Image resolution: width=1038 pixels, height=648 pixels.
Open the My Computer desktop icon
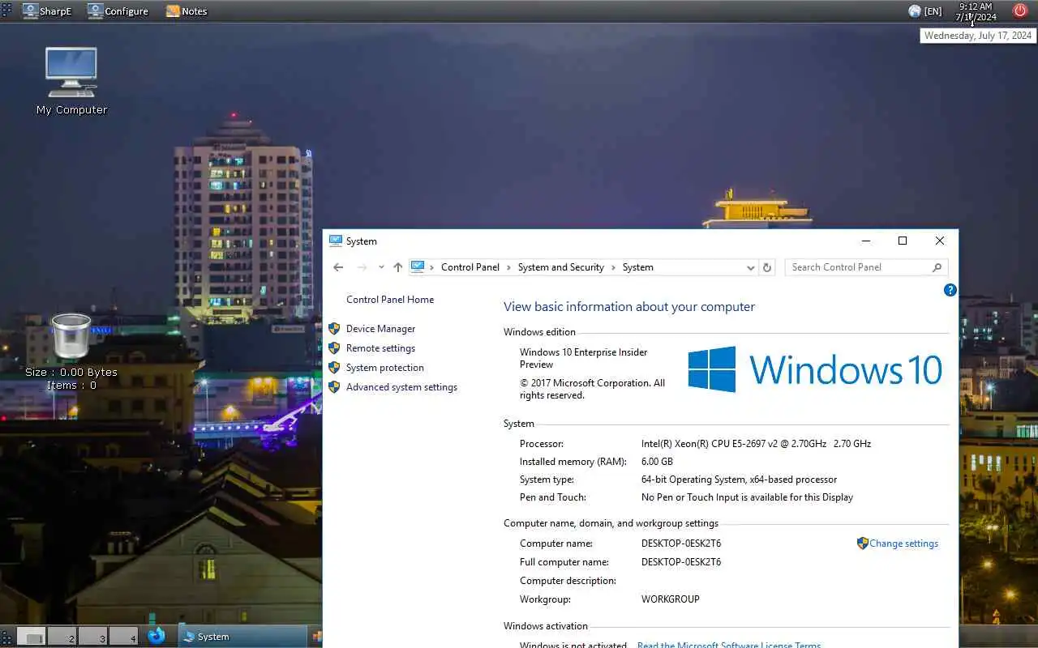(71, 81)
